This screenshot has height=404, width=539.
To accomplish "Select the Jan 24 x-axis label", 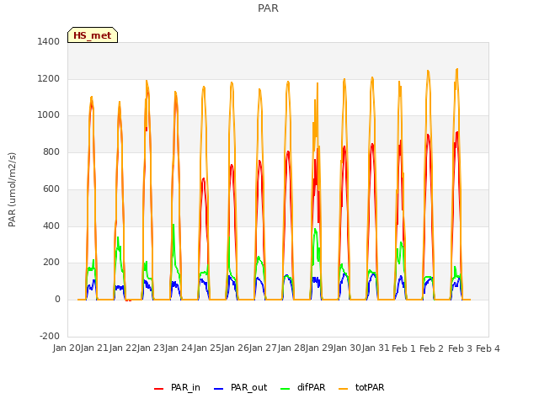I will coord(179,348).
